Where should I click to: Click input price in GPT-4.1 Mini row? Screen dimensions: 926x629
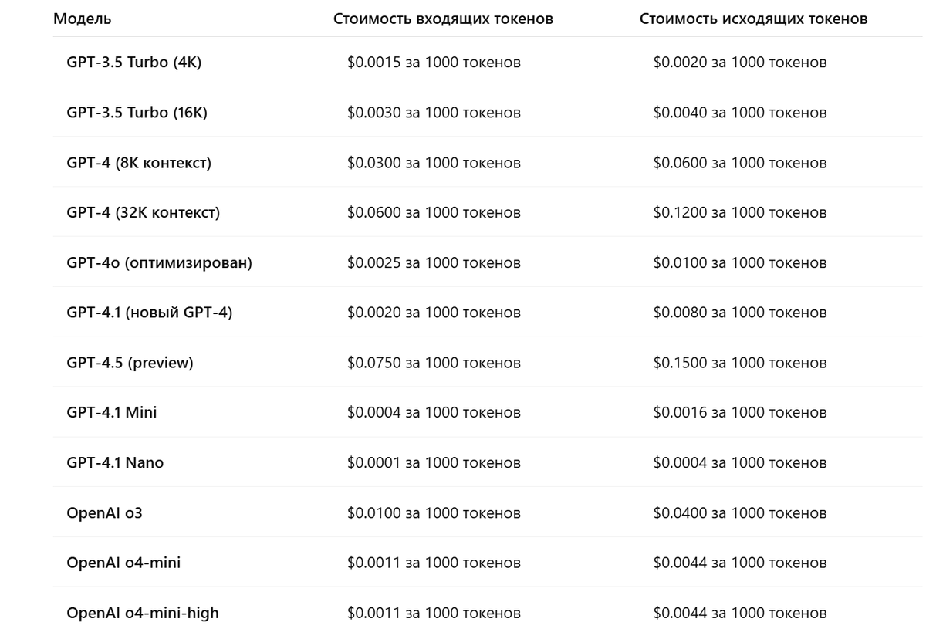434,413
